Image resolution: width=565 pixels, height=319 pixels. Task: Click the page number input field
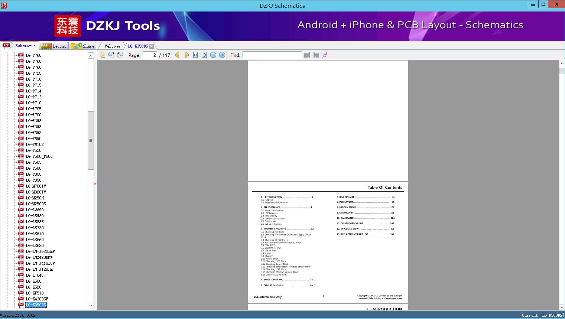[150, 55]
